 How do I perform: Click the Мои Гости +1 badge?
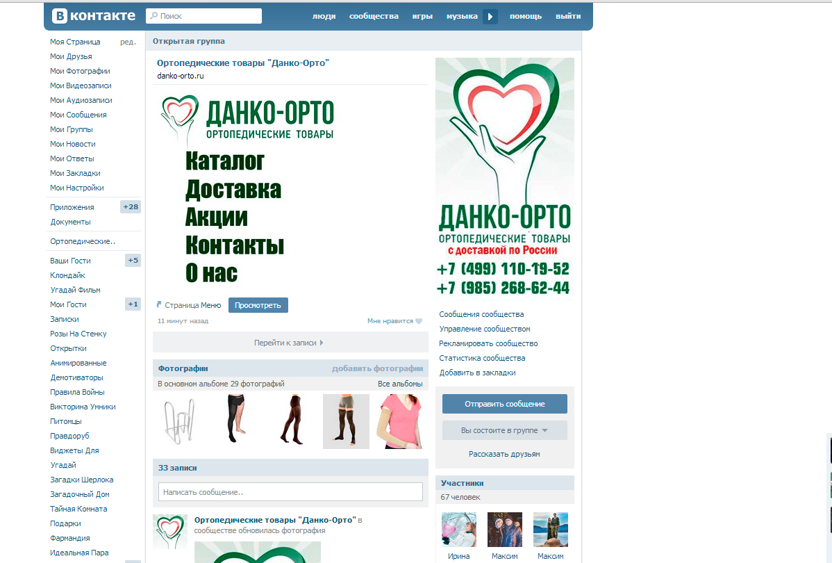133,304
